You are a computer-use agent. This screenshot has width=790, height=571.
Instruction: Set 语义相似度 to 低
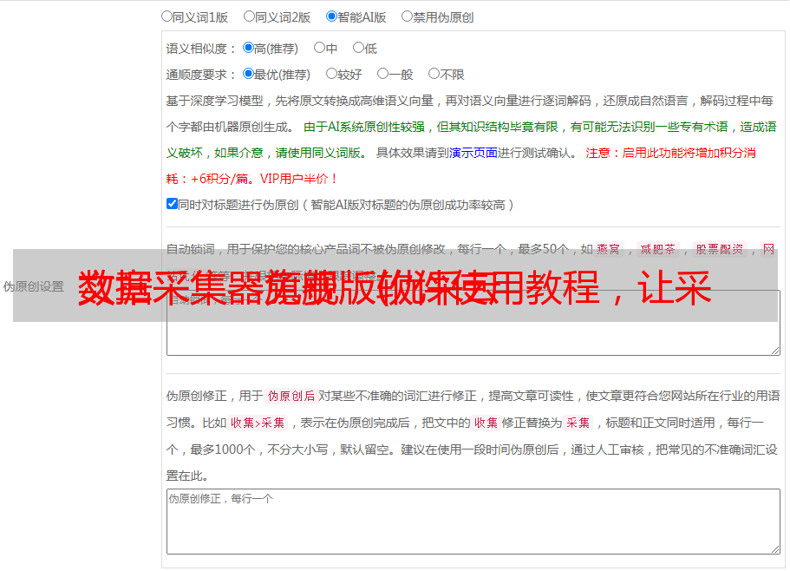(x=358, y=48)
